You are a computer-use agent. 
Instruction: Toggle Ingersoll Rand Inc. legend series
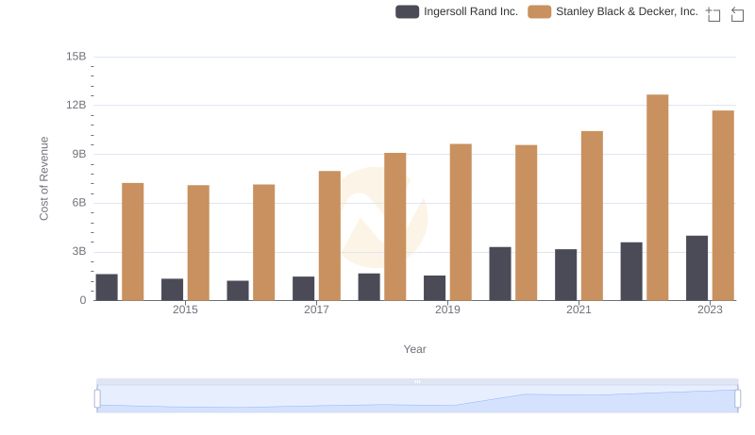tap(457, 11)
